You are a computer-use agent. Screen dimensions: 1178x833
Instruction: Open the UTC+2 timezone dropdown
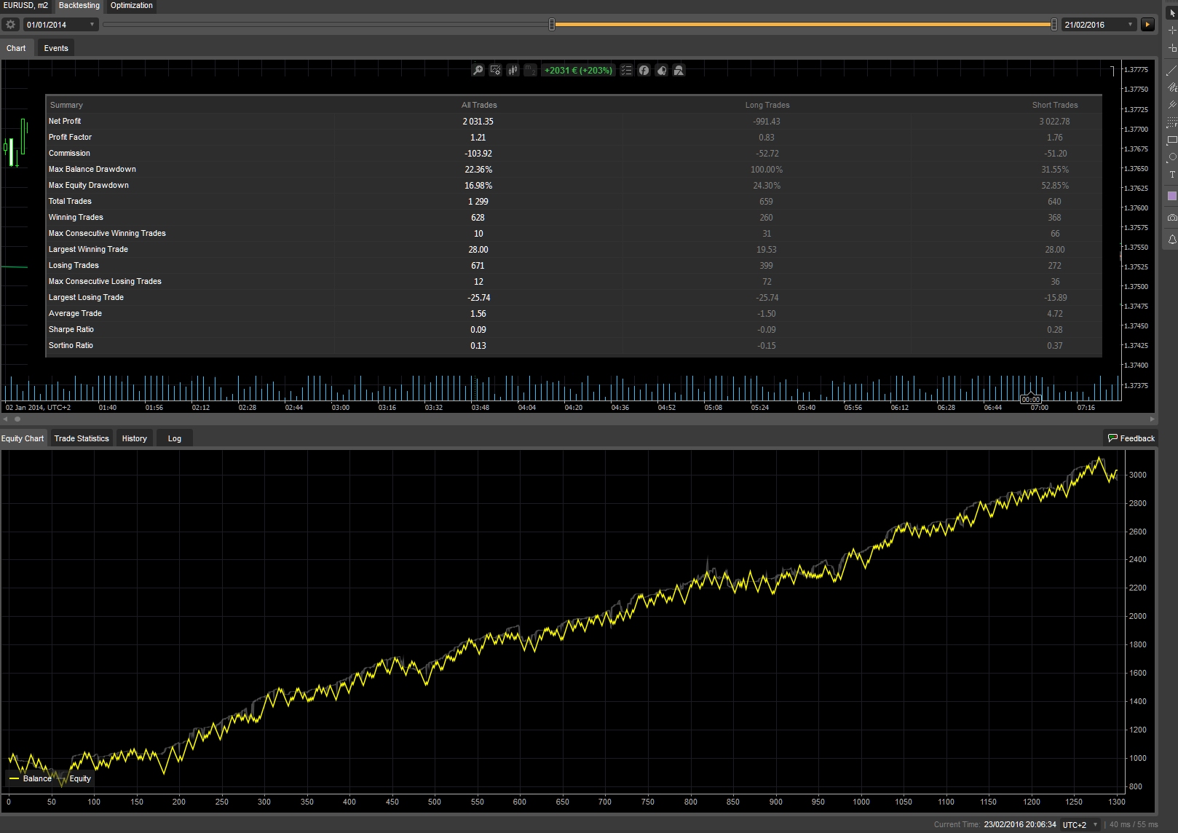tap(1080, 825)
